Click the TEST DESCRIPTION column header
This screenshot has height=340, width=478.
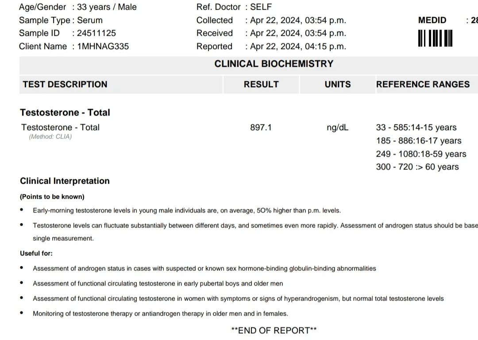(x=65, y=84)
